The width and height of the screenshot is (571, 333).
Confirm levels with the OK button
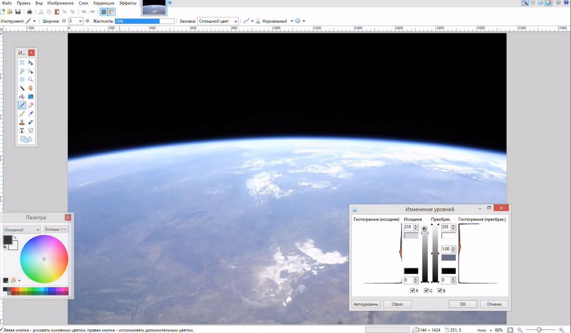[463, 304]
